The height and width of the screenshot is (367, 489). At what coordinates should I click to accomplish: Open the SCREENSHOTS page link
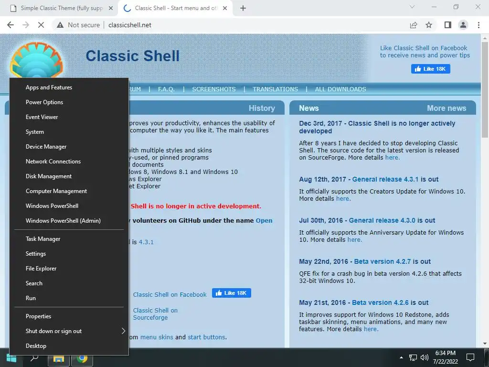[x=214, y=89]
